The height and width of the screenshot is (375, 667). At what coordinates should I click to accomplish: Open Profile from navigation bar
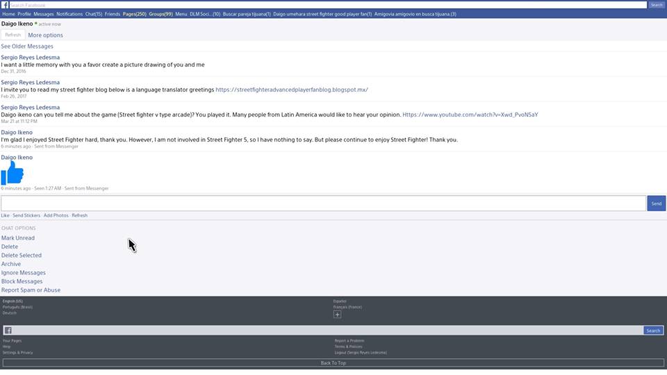pos(24,14)
